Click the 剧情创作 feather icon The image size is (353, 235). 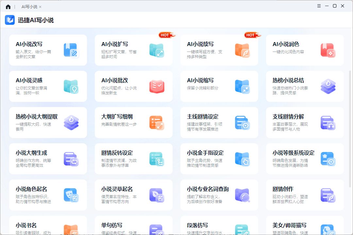point(328,195)
